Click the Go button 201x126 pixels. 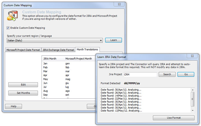pos(186,74)
